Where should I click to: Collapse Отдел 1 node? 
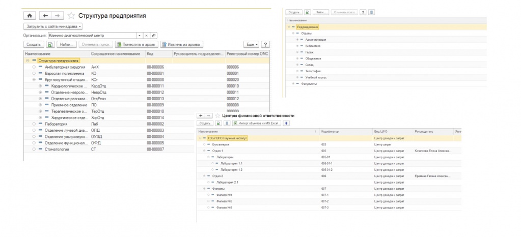pyautogui.click(x=204, y=151)
